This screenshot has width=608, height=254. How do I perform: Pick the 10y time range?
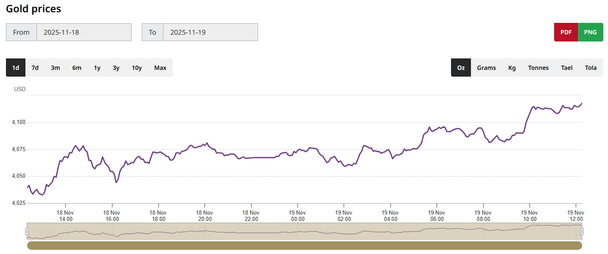tap(137, 68)
